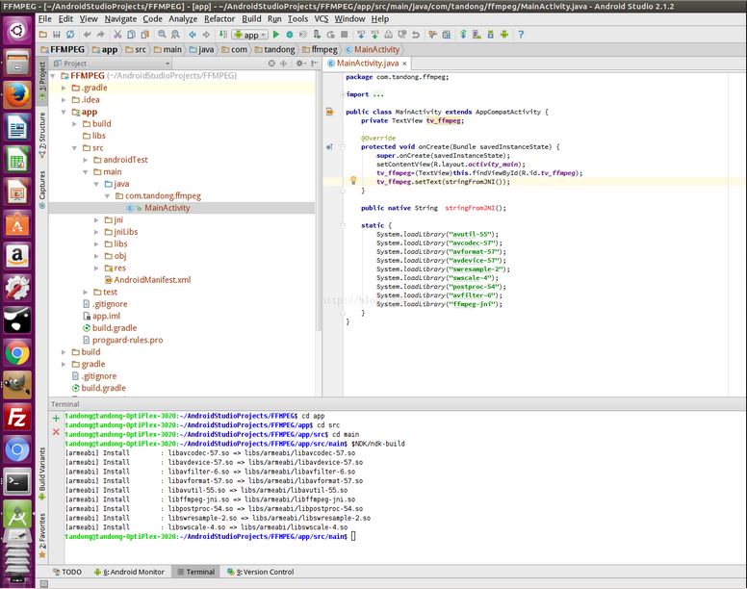Run the app with the green play button
This screenshot has height=589, width=747.
pyautogui.click(x=276, y=35)
